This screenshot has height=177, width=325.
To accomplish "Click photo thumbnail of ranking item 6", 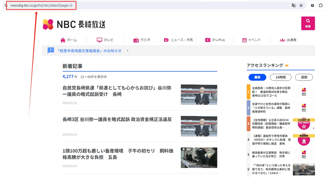I will pyautogui.click(x=303, y=169).
